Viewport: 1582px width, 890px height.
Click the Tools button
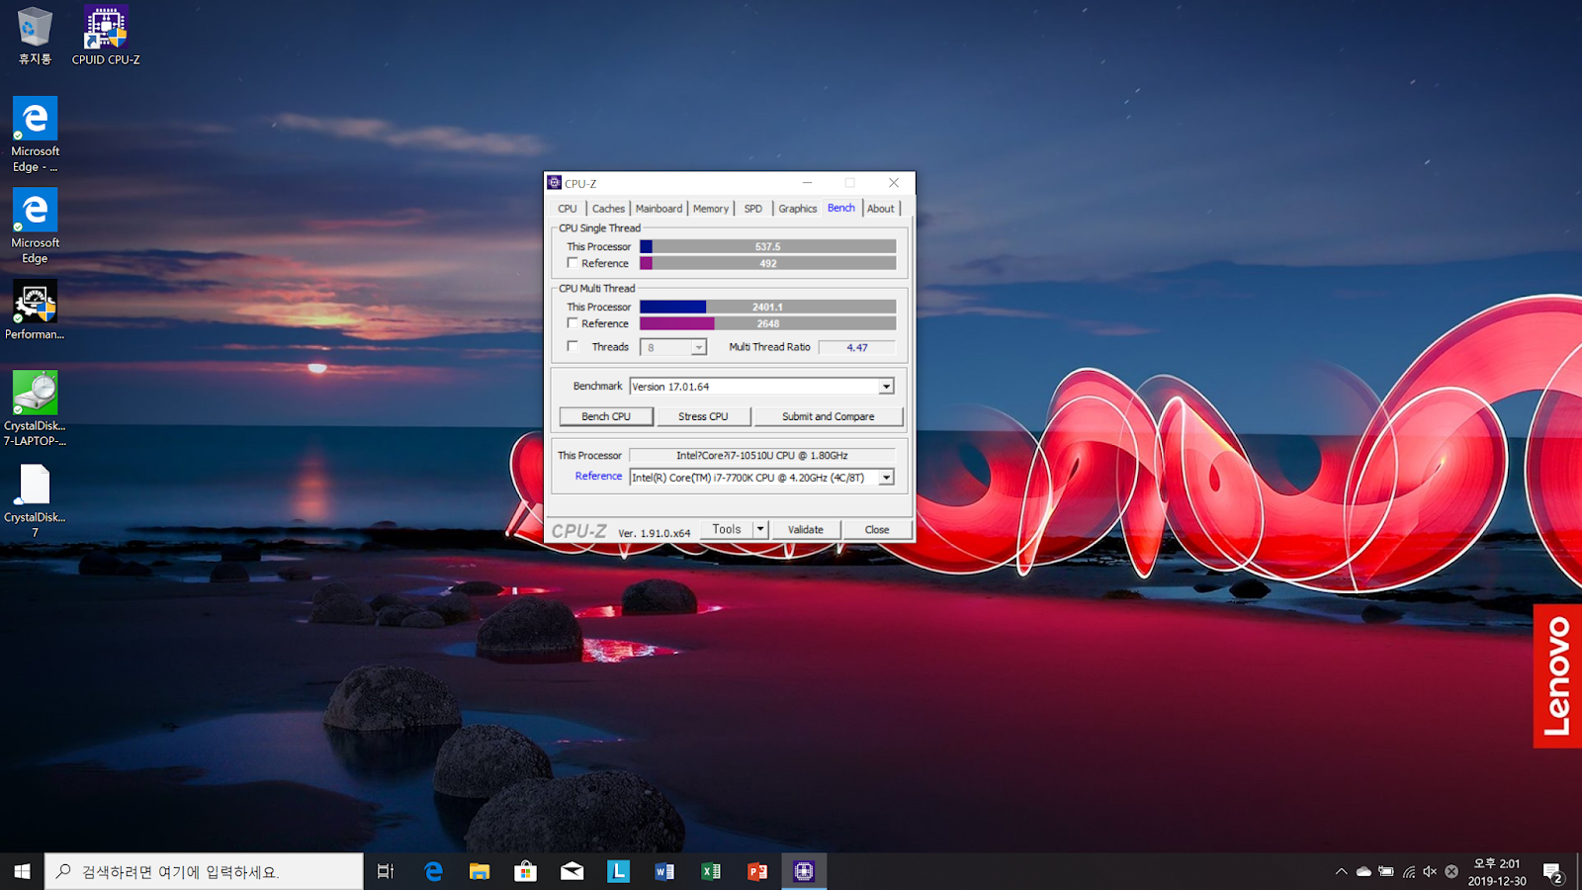(x=727, y=529)
